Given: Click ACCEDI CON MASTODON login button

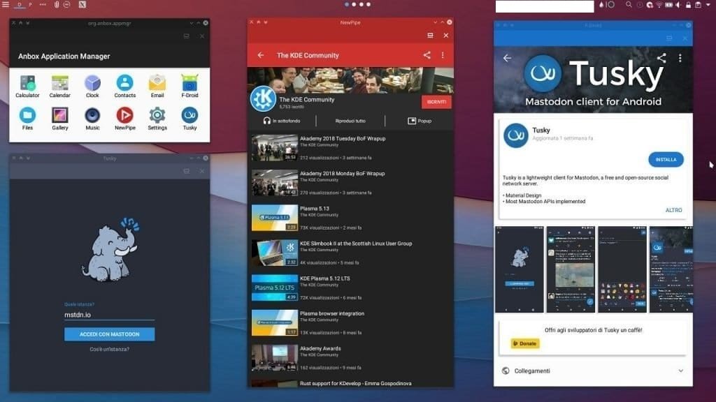Looking at the screenshot, I should click(110, 334).
